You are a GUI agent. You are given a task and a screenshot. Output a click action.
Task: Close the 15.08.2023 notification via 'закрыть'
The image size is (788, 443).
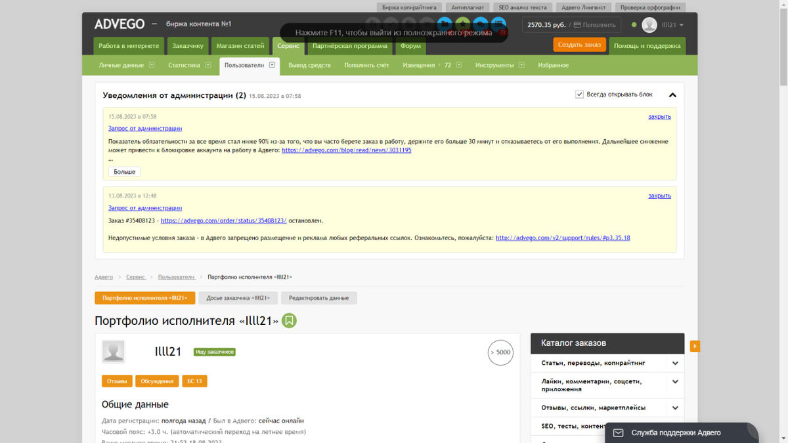pyautogui.click(x=659, y=116)
